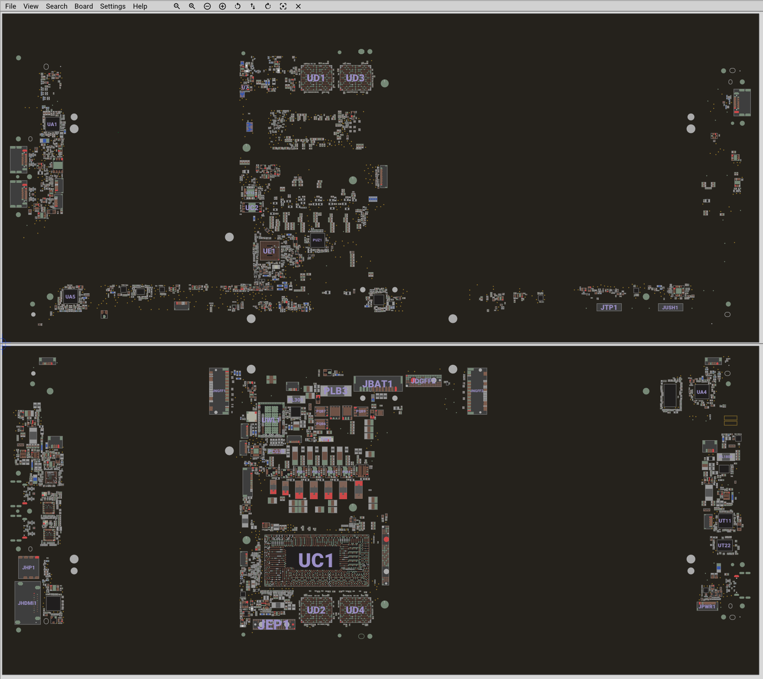Select the UE1 chip component

point(269,251)
